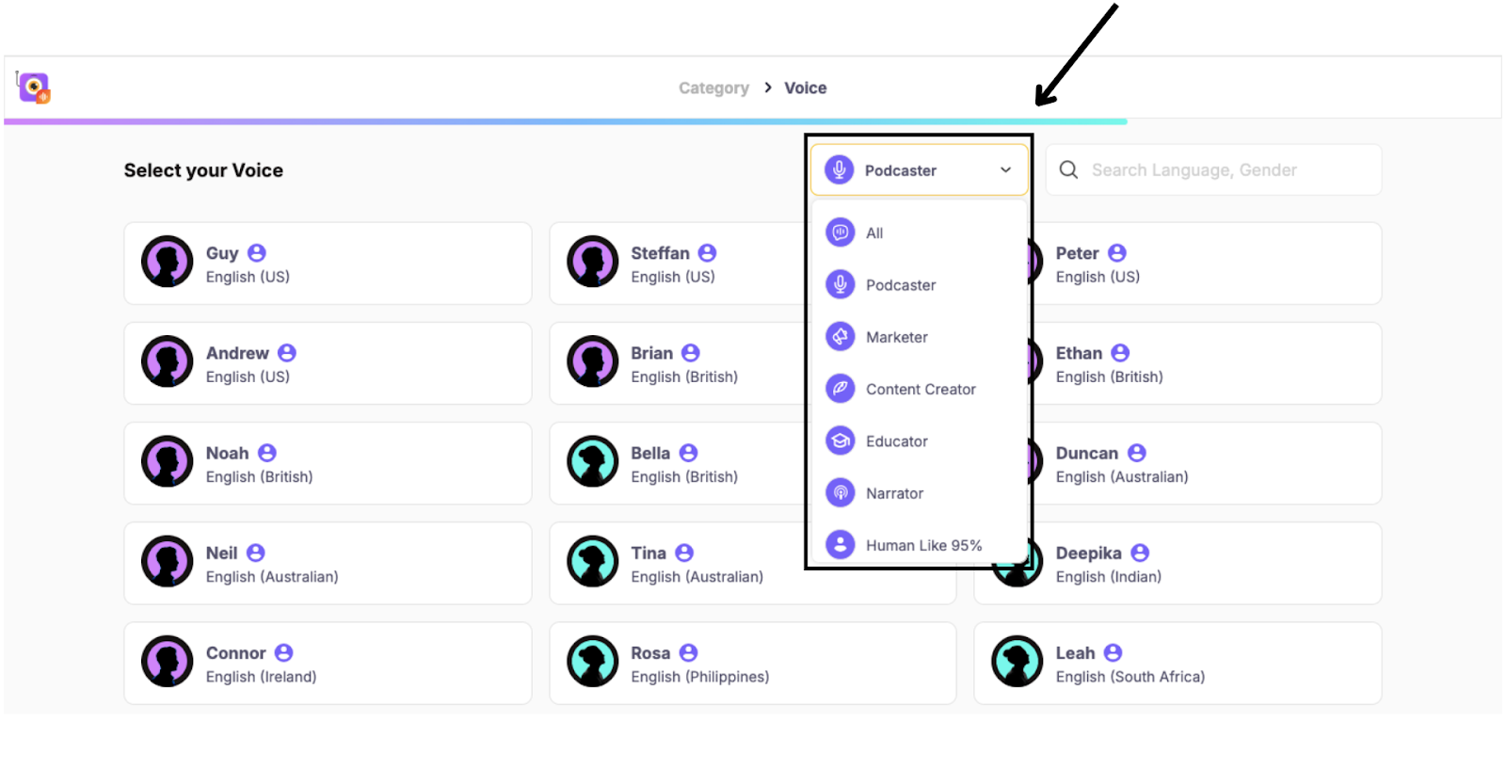This screenshot has height=769, width=1506.
Task: Click the app logo icon in header
Action: coord(35,88)
